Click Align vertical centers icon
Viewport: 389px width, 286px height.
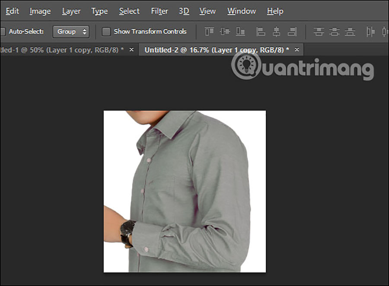(225, 31)
